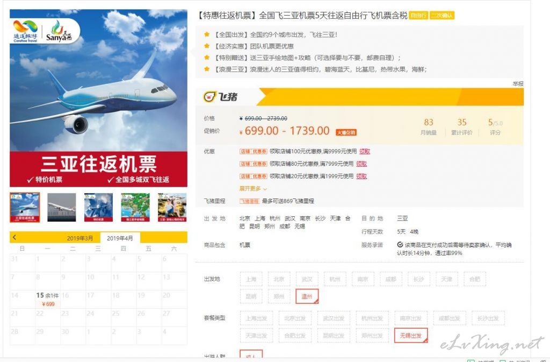Claim the 100元 store coupon 领取 link

pyautogui.click(x=365, y=151)
